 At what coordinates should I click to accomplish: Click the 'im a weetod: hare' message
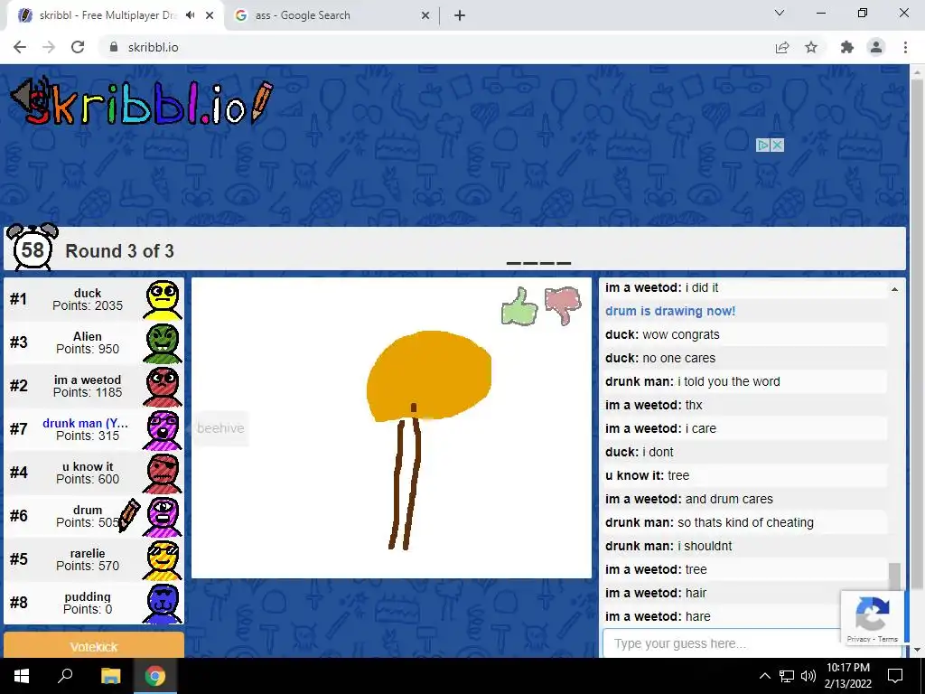click(658, 616)
